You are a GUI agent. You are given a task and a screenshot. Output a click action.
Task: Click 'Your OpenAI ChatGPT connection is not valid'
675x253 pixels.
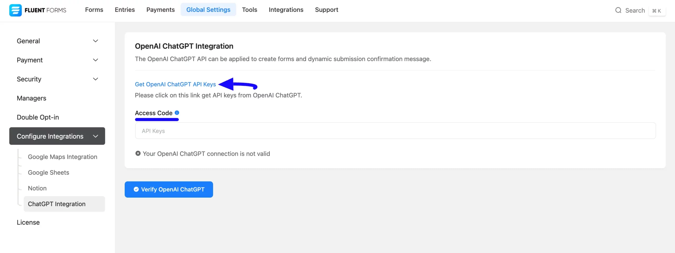[x=206, y=154]
